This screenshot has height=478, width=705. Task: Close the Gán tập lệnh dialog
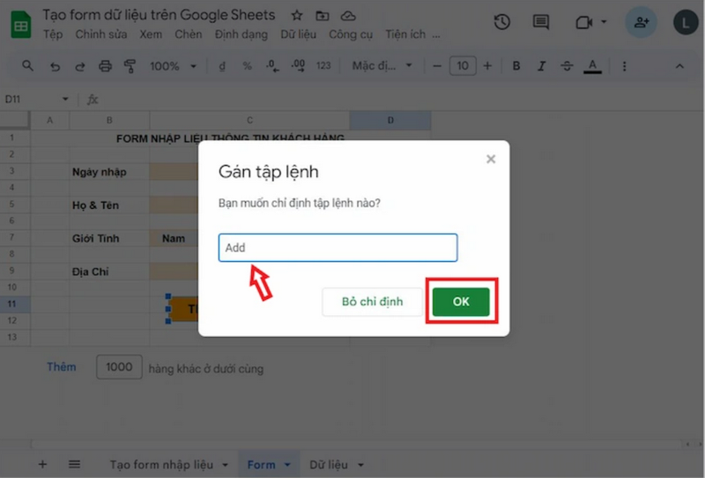point(491,160)
